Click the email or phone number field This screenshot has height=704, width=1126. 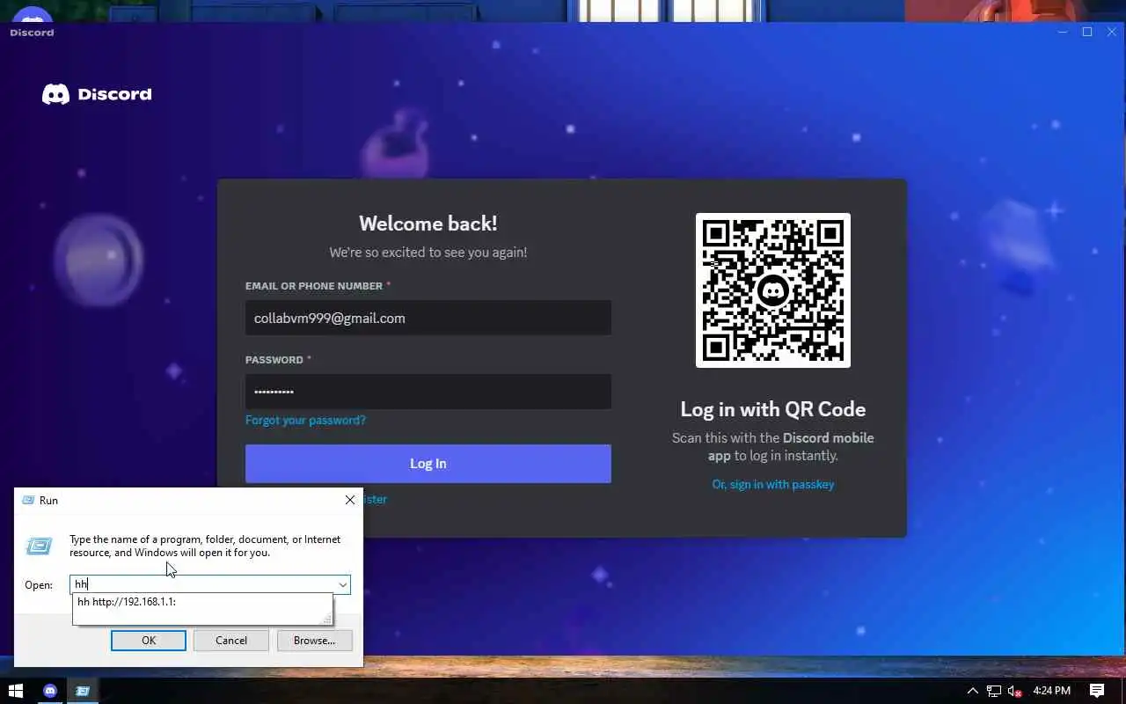[x=428, y=318]
